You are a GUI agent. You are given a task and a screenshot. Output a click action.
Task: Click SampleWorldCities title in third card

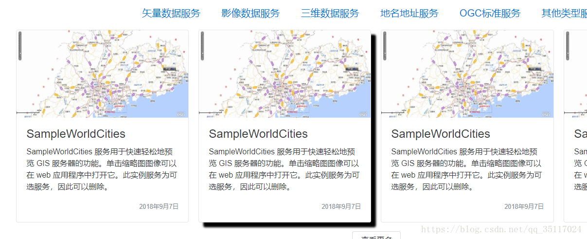coord(441,134)
